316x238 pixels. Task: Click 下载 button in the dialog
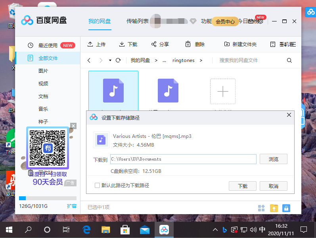point(242,186)
